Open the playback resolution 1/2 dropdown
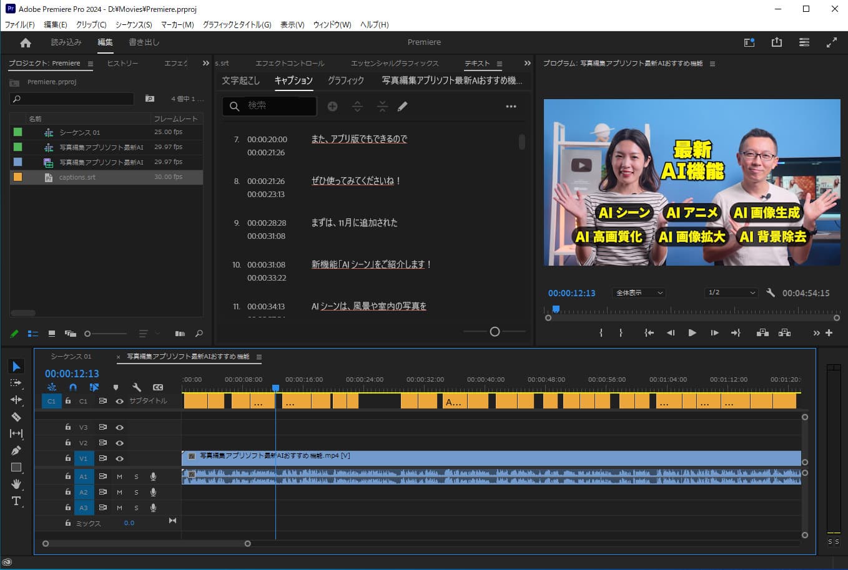Screen dimensions: 848x570 tap(731, 292)
